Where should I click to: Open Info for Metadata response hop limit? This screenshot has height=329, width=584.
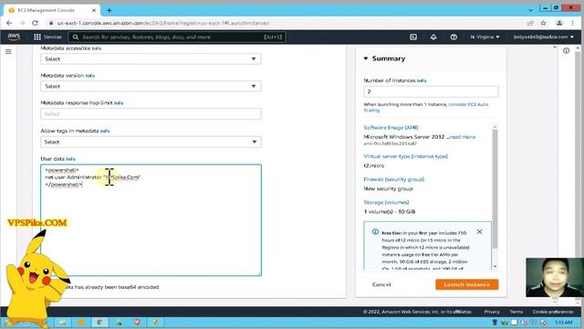click(x=119, y=103)
